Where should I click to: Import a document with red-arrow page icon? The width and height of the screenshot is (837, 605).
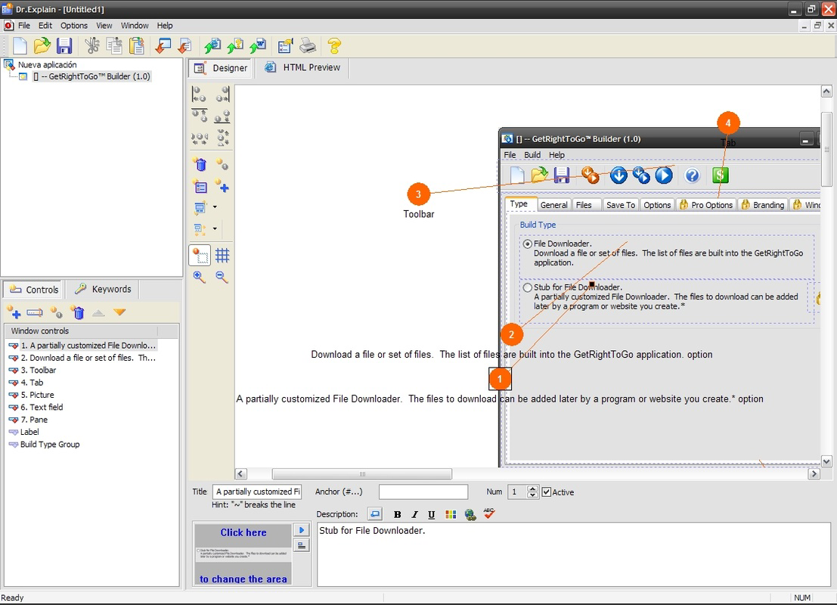pos(184,46)
